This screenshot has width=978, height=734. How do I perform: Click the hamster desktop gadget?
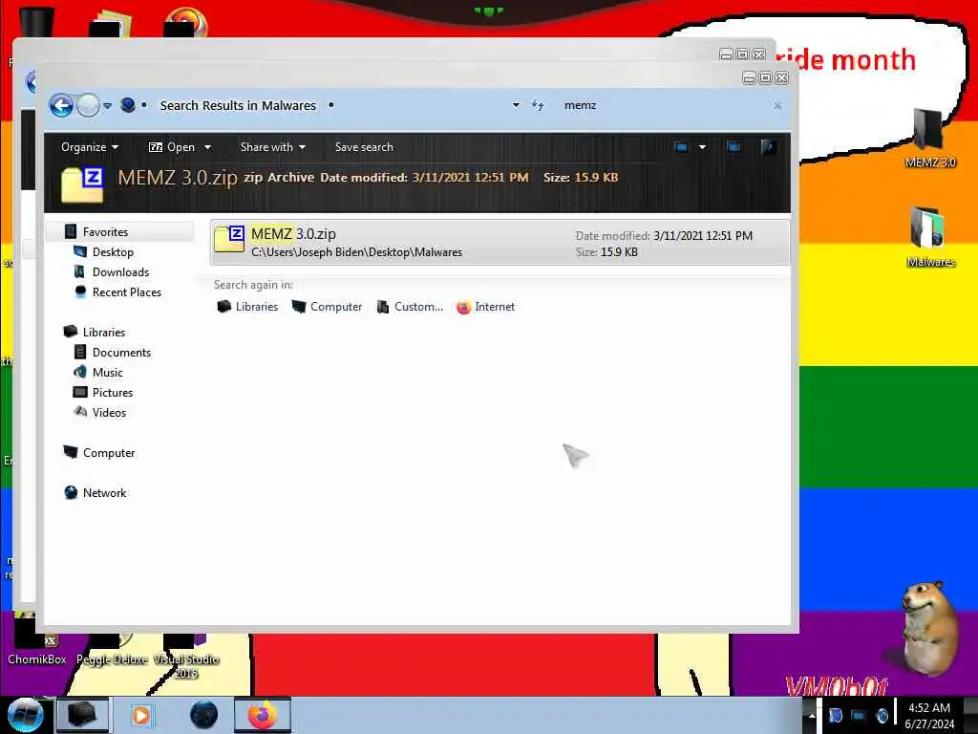(x=929, y=629)
